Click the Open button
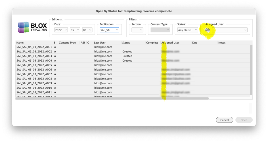Viewport: 268px width, 142px height. click(244, 120)
